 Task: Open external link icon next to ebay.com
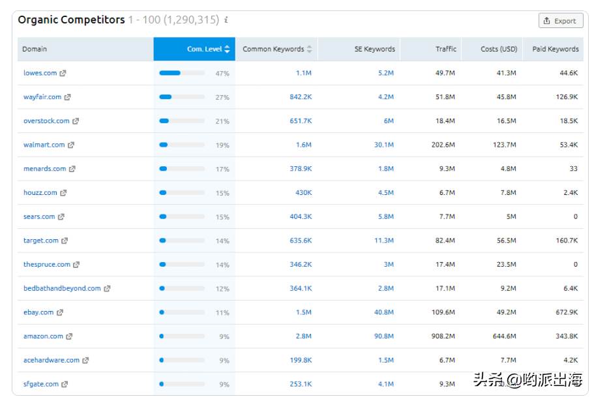point(60,312)
